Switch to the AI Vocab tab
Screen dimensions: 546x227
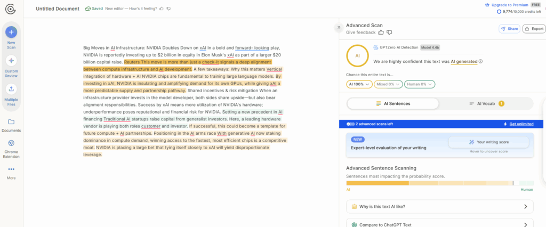(x=486, y=103)
